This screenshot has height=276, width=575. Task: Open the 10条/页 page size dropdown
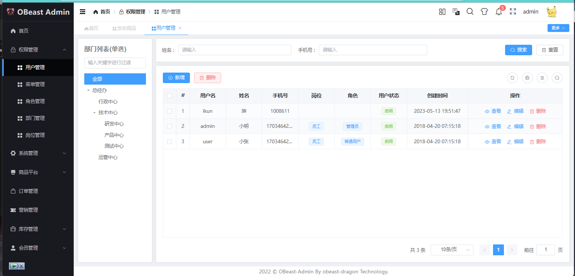coord(452,250)
